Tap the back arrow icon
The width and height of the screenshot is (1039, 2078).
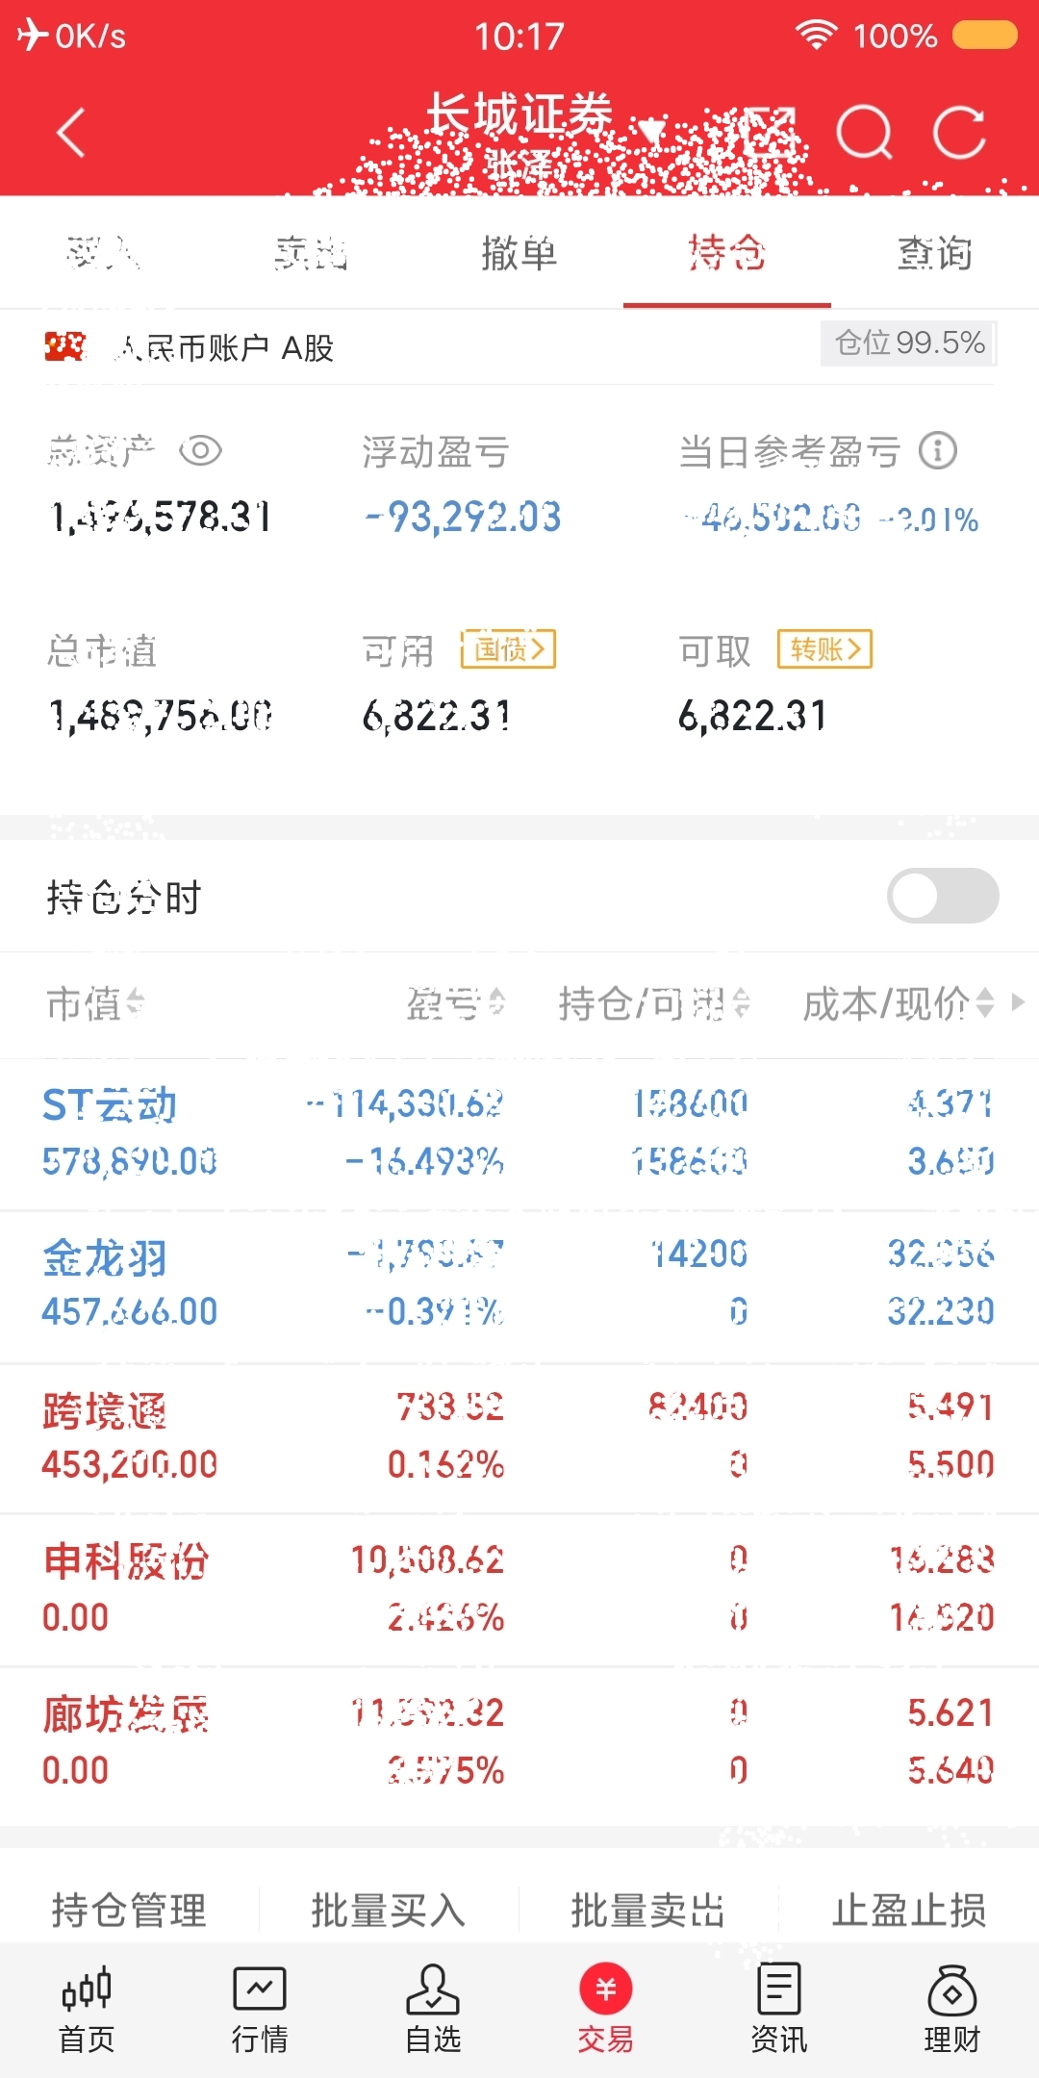click(x=71, y=133)
